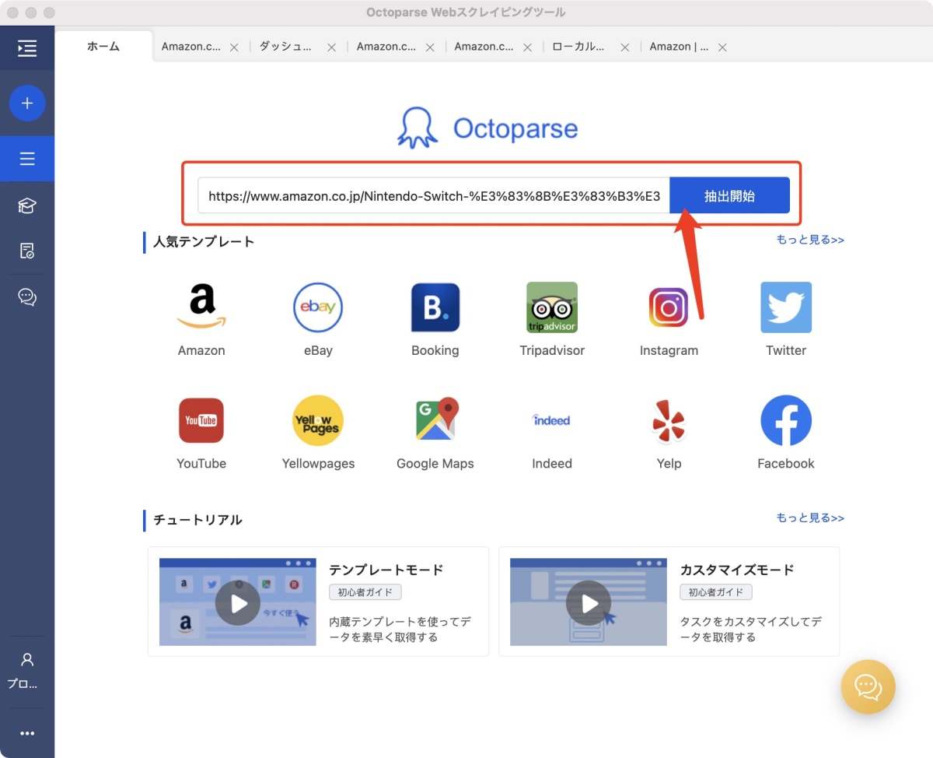The height and width of the screenshot is (758, 933).
Task: Select the Indeed template icon
Action: coord(552,420)
